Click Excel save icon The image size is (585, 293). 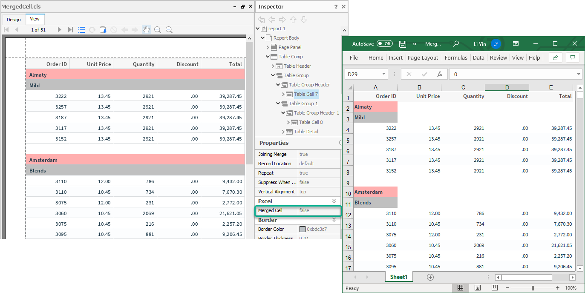403,44
